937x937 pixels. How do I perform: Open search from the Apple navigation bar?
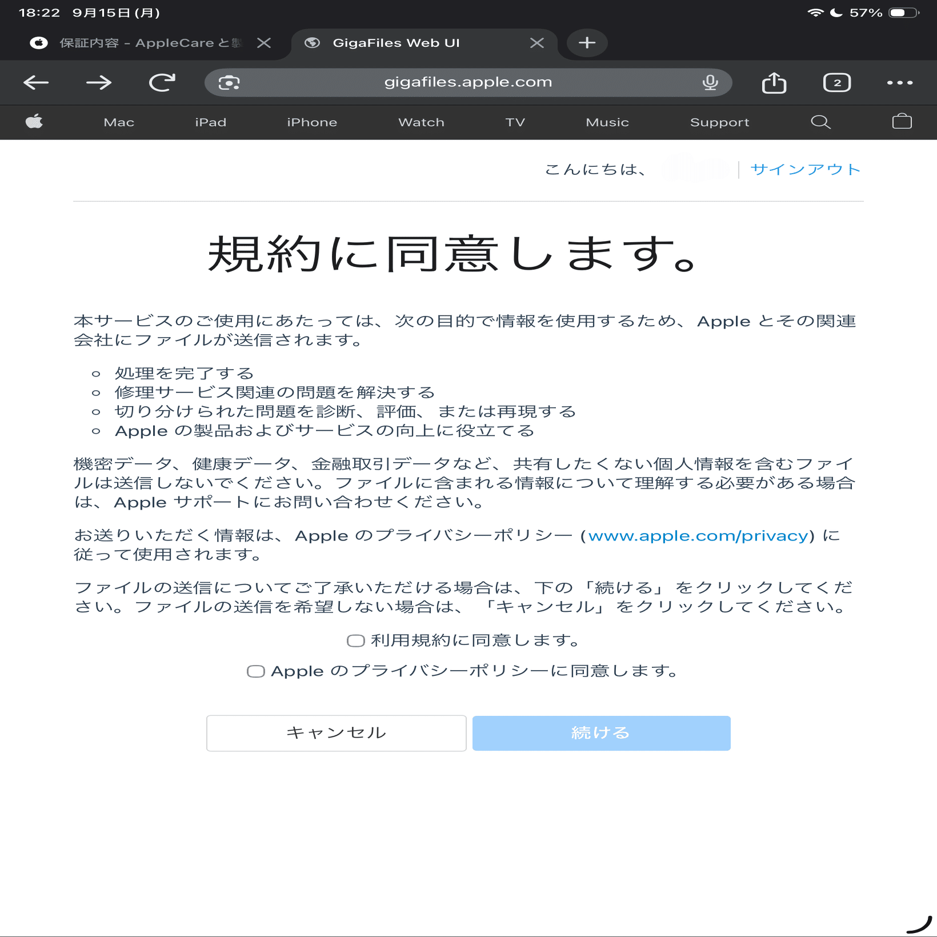click(x=820, y=122)
